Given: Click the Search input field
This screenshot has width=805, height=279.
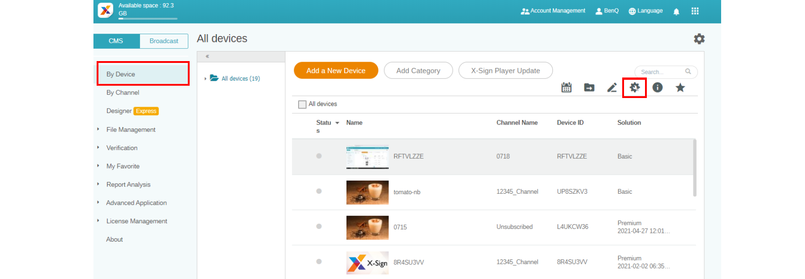Looking at the screenshot, I should pos(661,72).
